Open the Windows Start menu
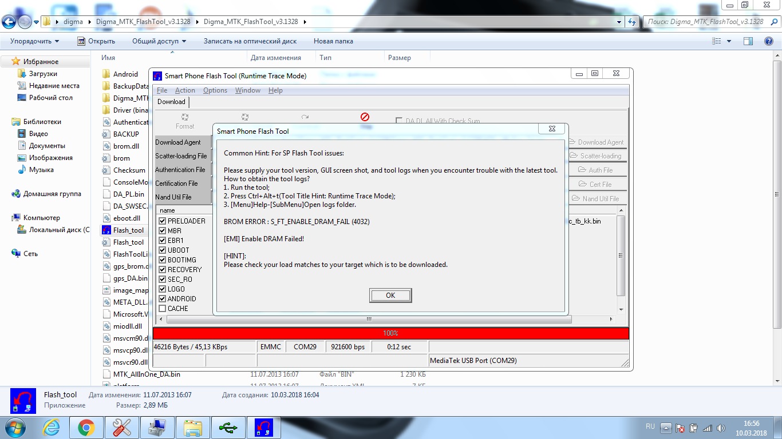Screen dimensions: 782x439 point(14,427)
